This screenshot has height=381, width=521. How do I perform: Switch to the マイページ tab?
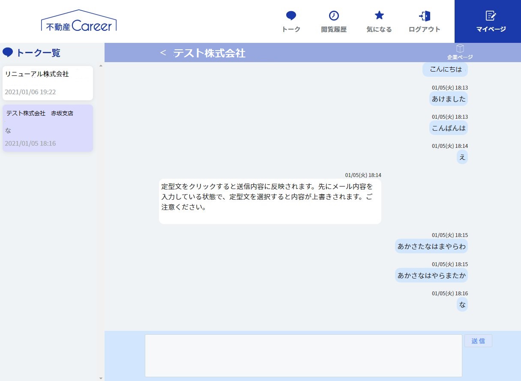(x=490, y=21)
